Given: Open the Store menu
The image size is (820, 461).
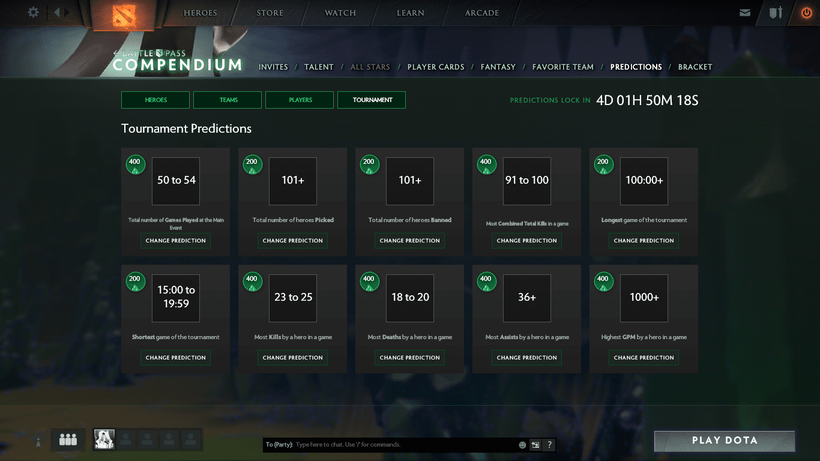Looking at the screenshot, I should click(270, 13).
